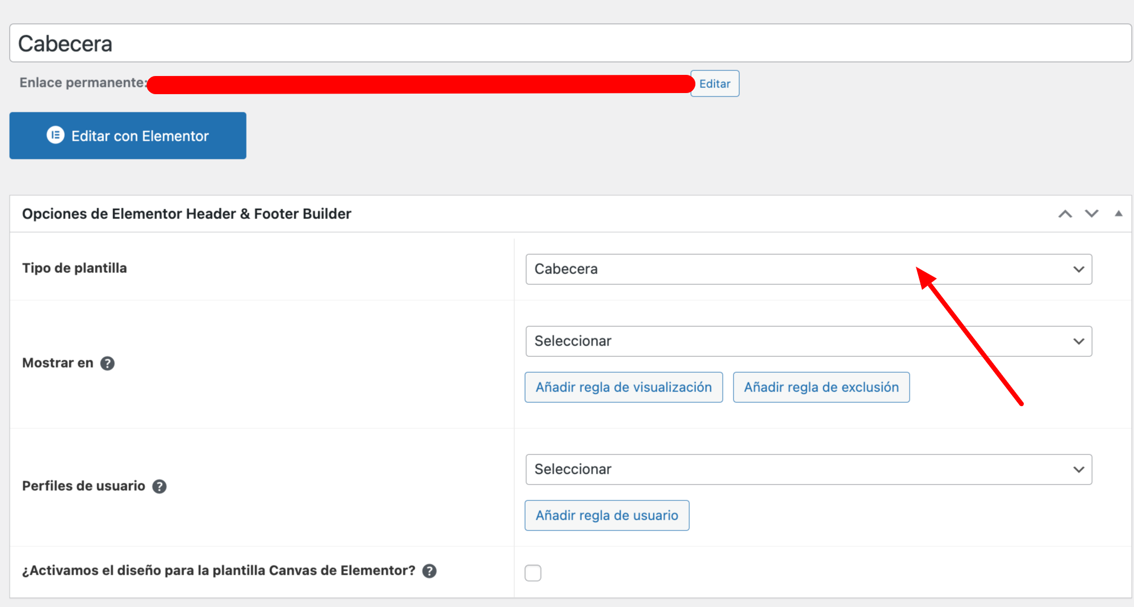This screenshot has width=1134, height=607.
Task: Click Añadir regla de exclusión
Action: pyautogui.click(x=822, y=387)
